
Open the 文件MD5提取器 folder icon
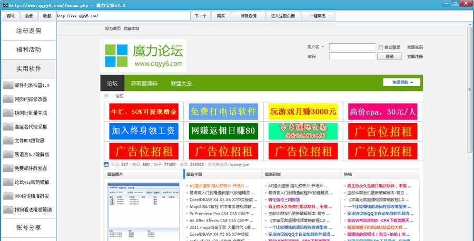click(x=8, y=140)
